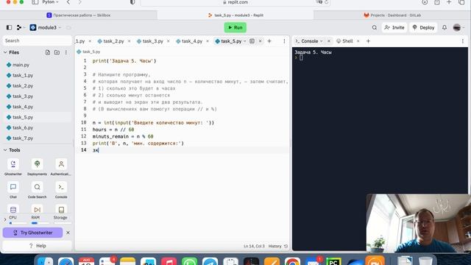Open the Chat tool
471x265 pixels.
coord(13,190)
